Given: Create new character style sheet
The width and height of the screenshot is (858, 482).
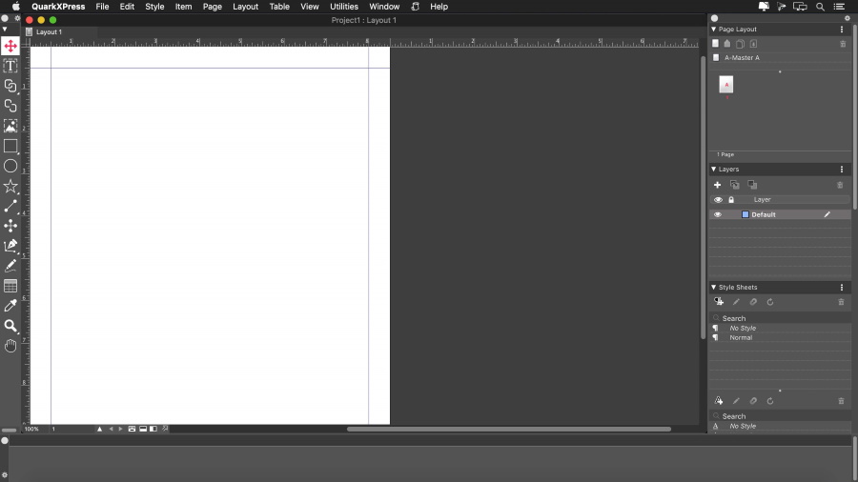Looking at the screenshot, I should click(x=719, y=401).
